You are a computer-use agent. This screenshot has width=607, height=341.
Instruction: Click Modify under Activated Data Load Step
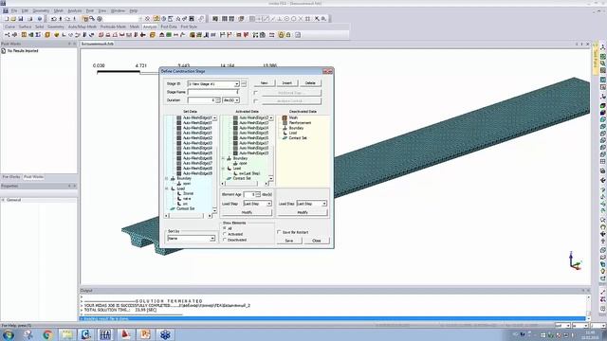click(247, 212)
